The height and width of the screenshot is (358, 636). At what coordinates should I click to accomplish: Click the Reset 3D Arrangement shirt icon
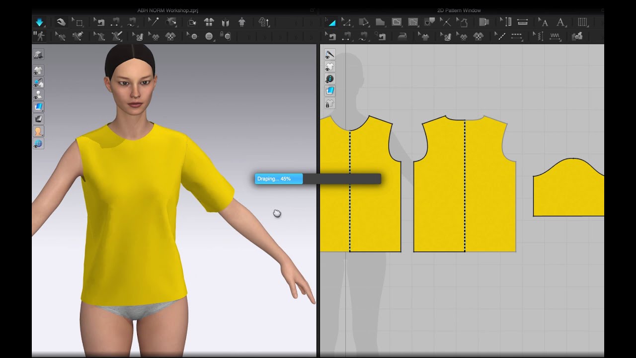click(x=209, y=22)
